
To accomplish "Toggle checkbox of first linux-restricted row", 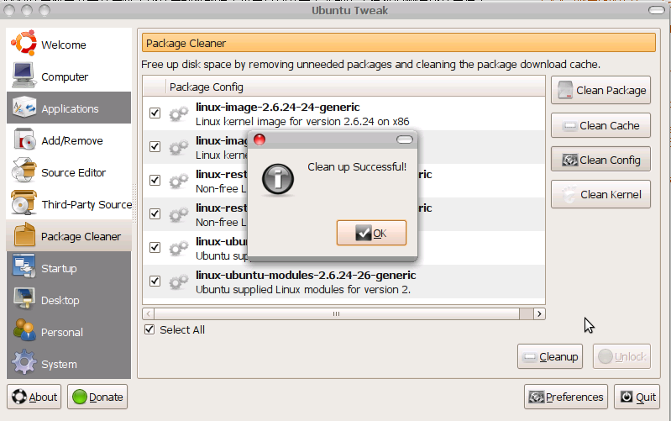I will click(x=155, y=181).
